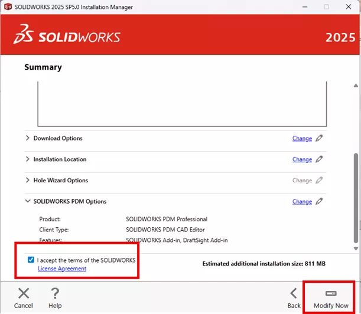Click the 'Product:' field label
The height and width of the screenshot is (314, 361).
[50, 219]
